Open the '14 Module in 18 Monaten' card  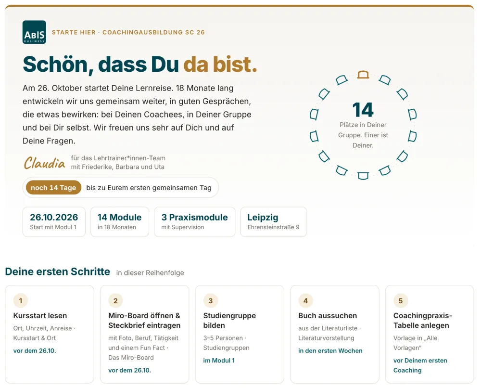click(x=120, y=221)
